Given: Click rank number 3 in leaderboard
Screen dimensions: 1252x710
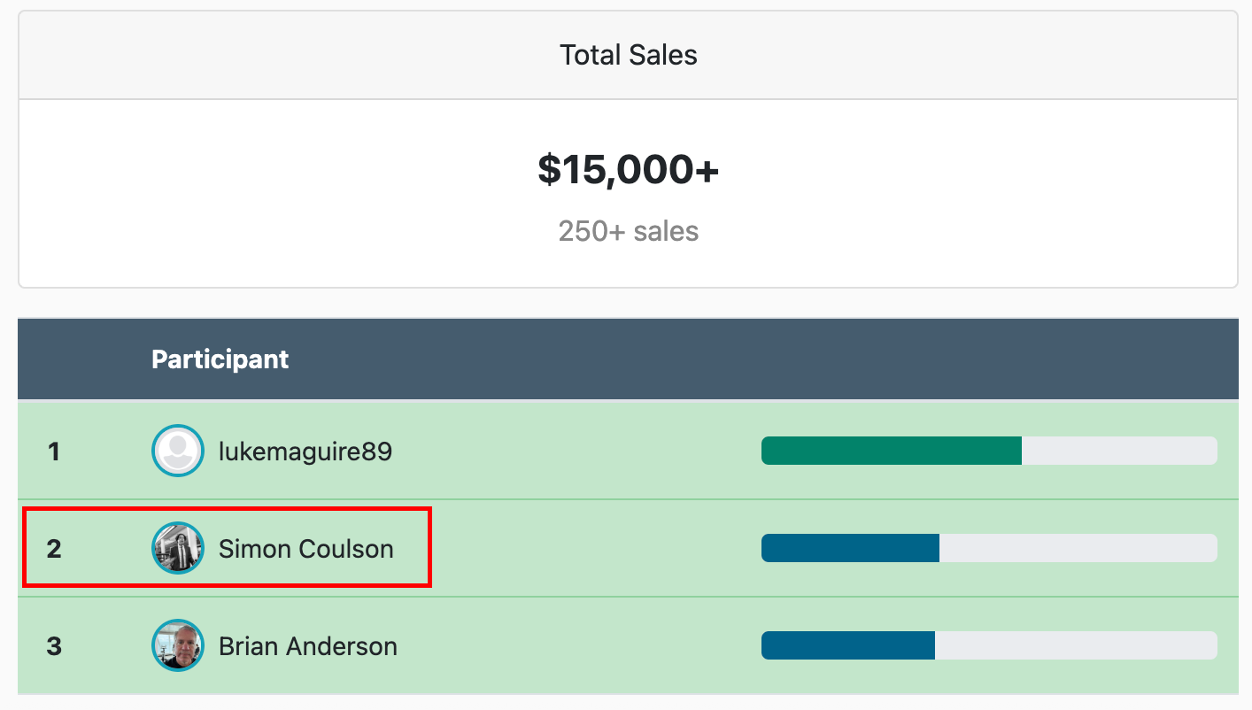Looking at the screenshot, I should (x=54, y=646).
